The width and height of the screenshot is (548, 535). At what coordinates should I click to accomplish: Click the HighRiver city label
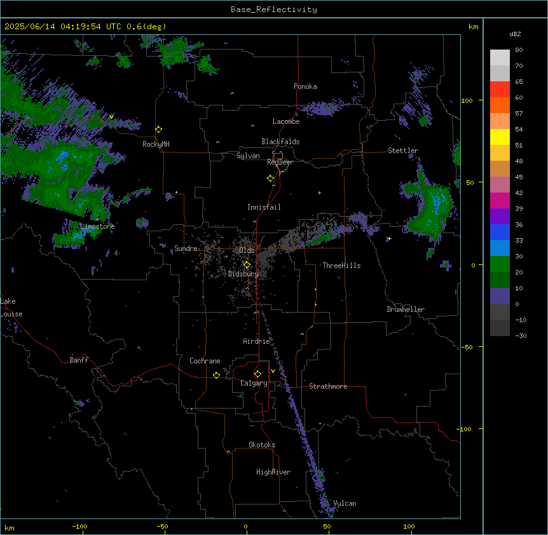click(273, 472)
